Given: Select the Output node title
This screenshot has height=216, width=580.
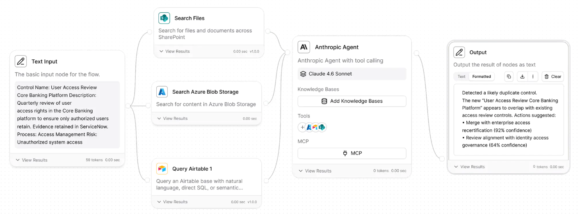Looking at the screenshot, I should click(x=478, y=52).
